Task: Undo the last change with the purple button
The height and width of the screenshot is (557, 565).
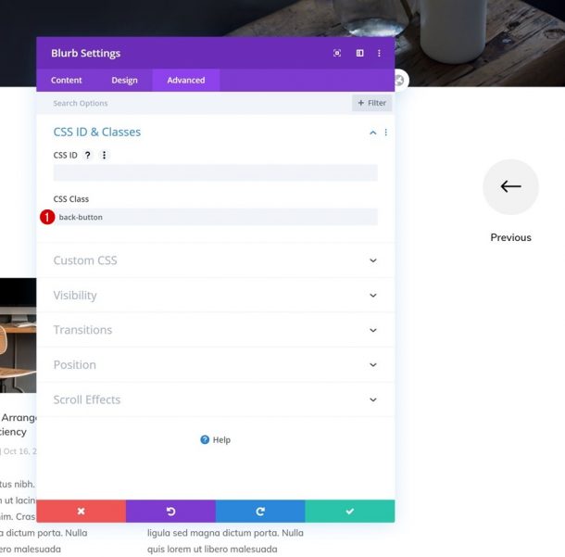Action: (x=170, y=511)
